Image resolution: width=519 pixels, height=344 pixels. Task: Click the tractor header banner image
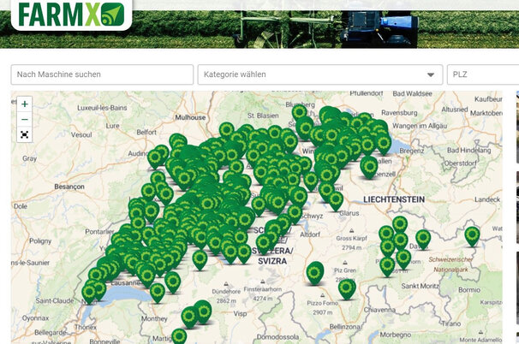coord(325,24)
